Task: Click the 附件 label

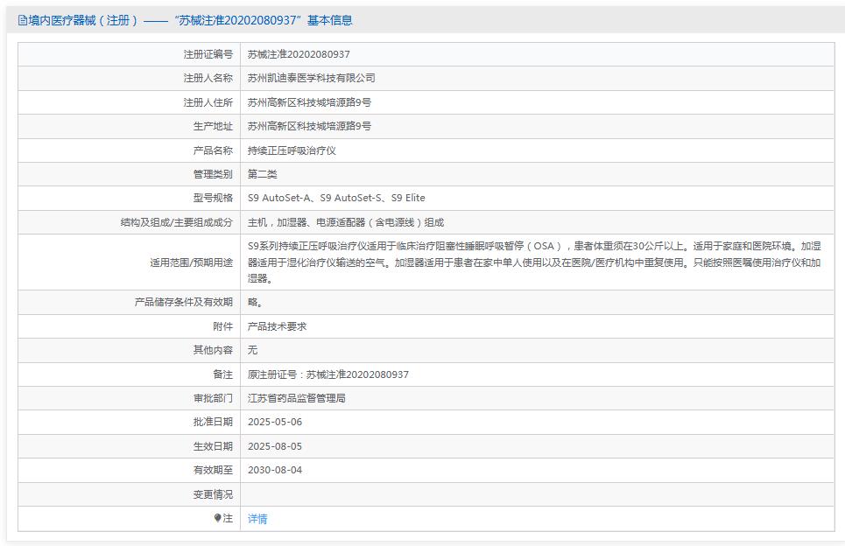Action: tap(222, 326)
